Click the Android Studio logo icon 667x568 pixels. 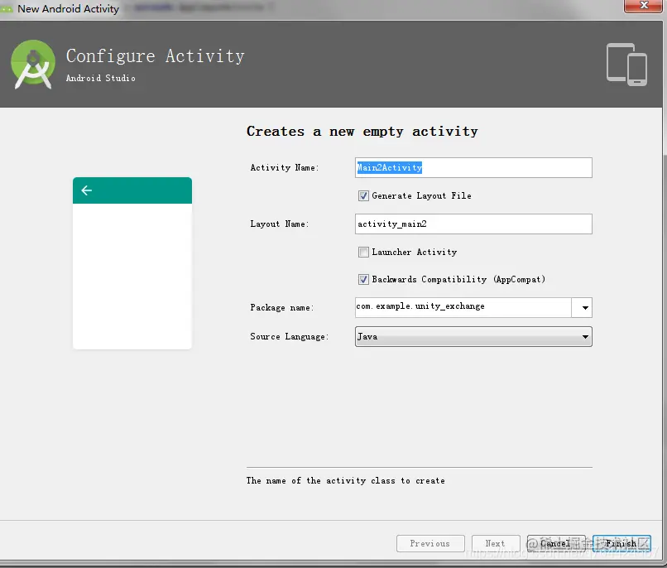tap(33, 65)
